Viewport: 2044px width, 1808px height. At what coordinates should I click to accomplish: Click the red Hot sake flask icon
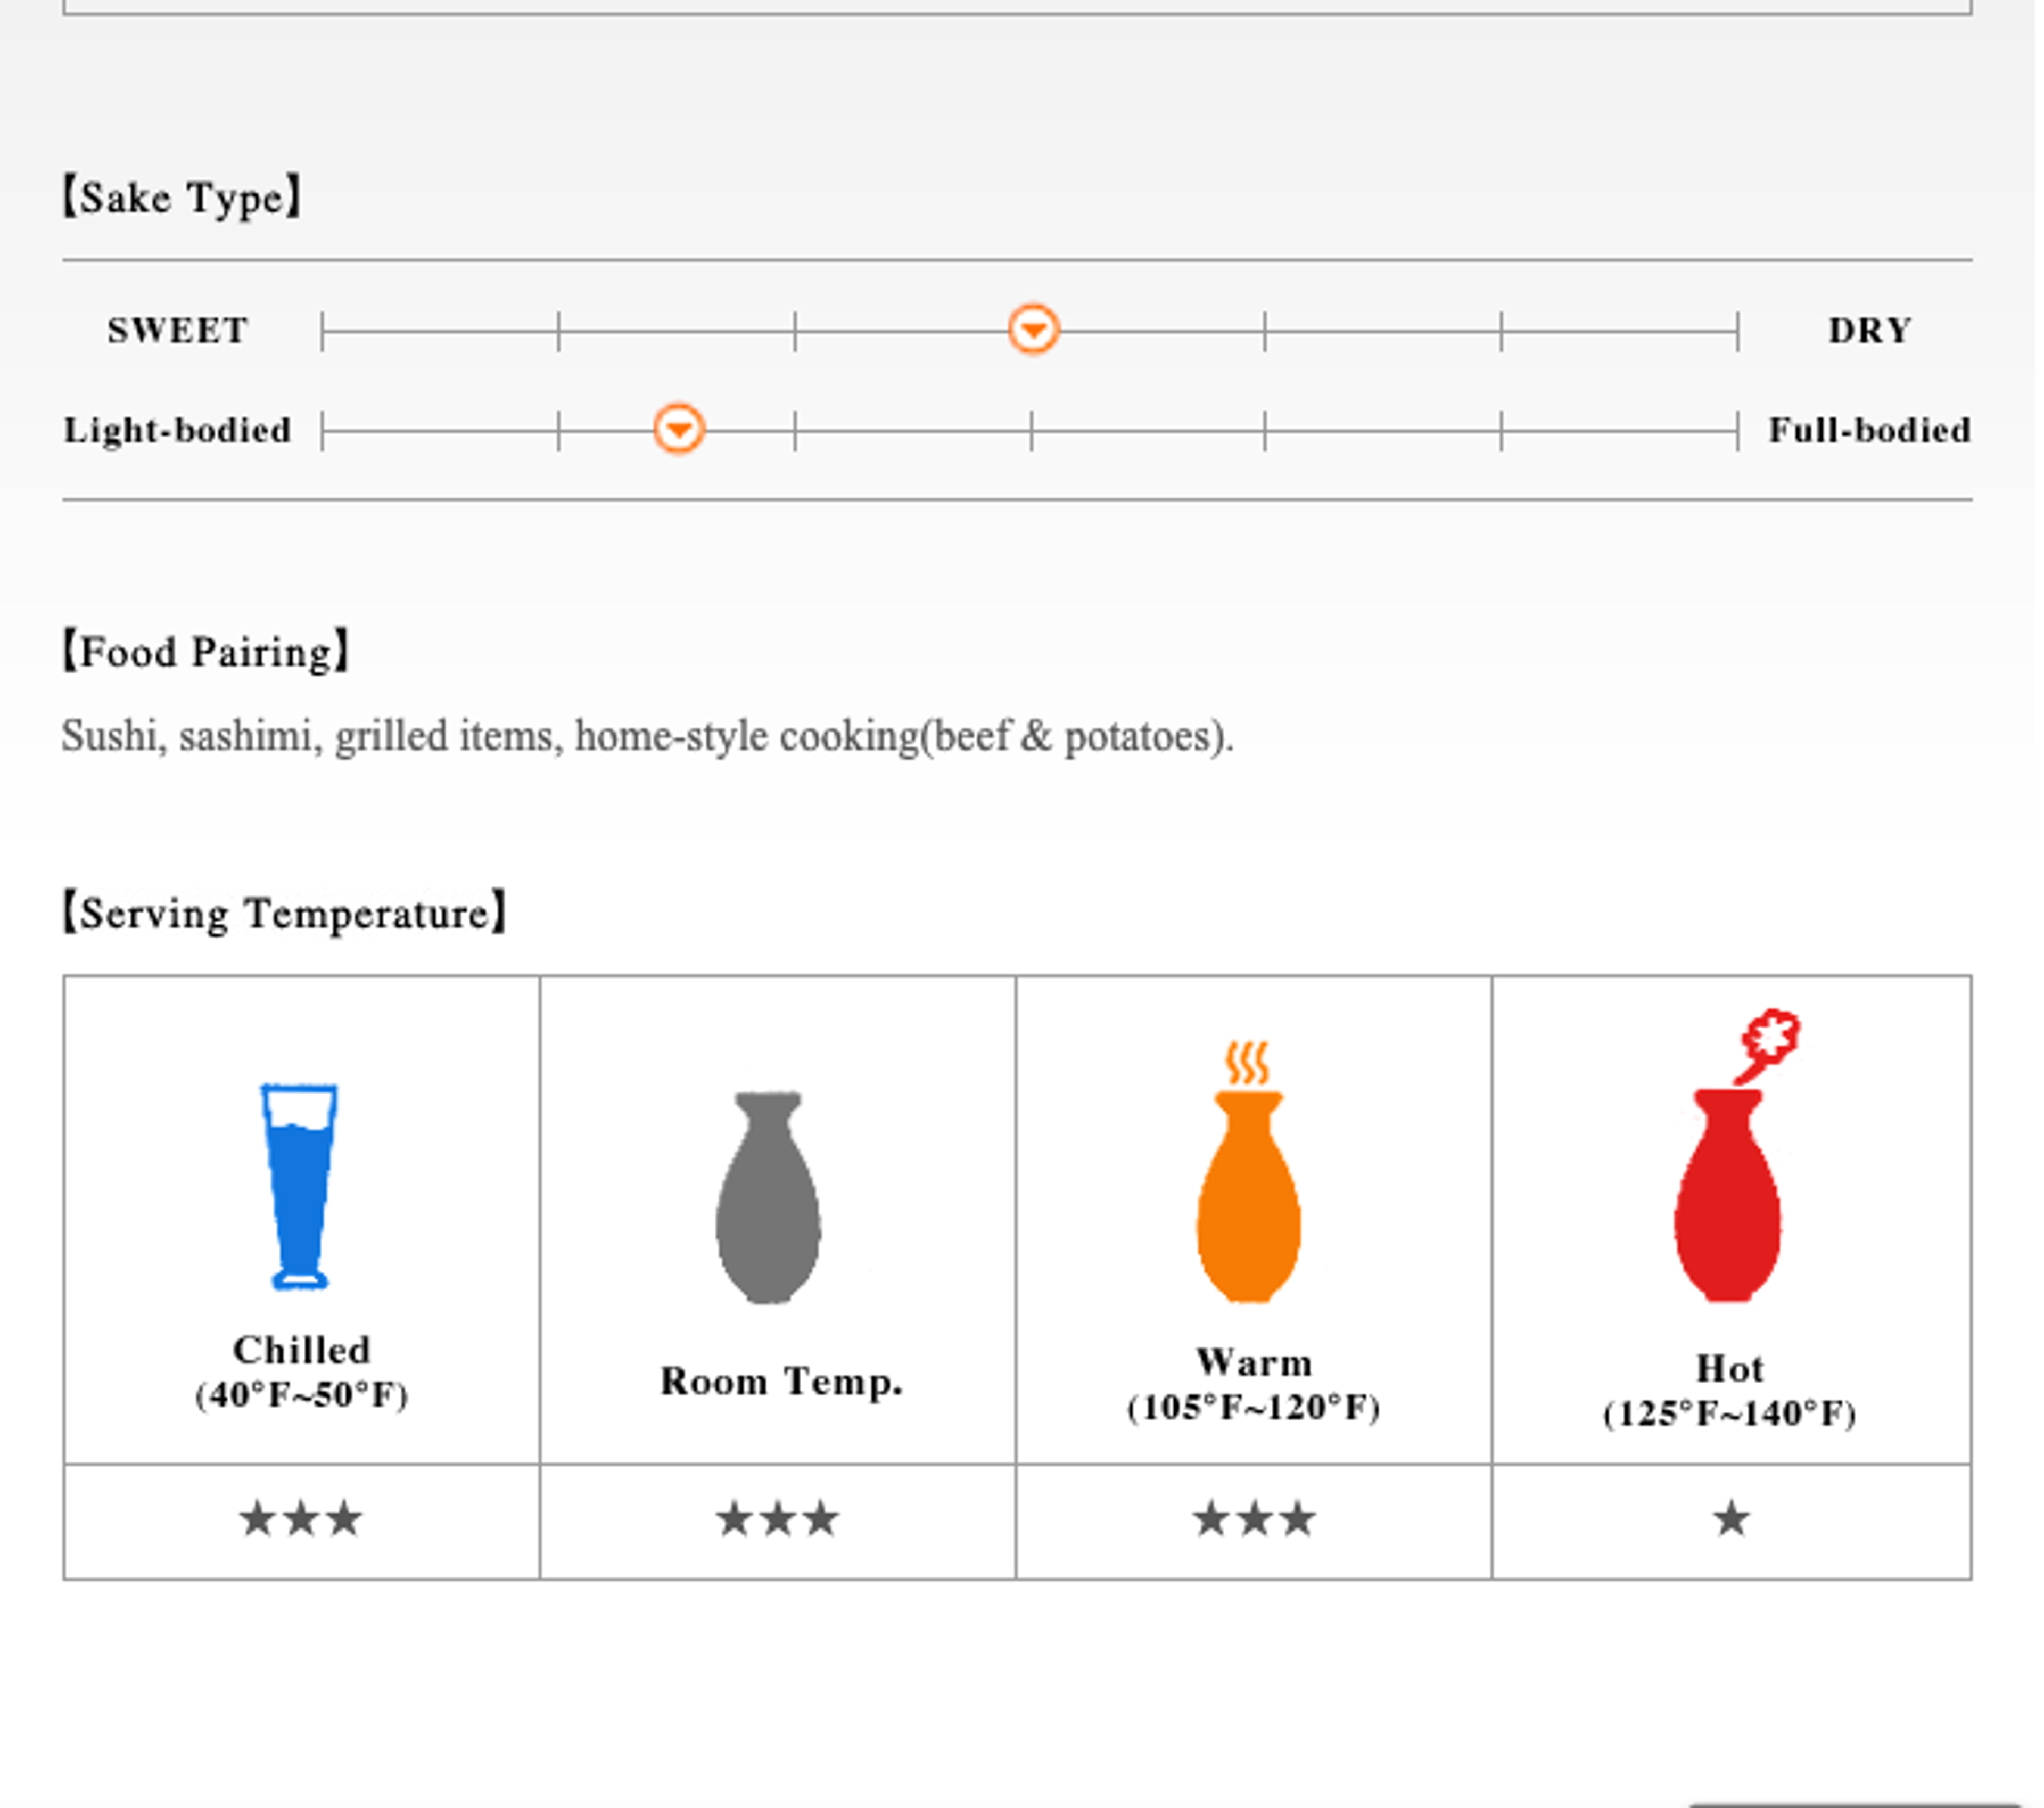tap(1736, 1156)
